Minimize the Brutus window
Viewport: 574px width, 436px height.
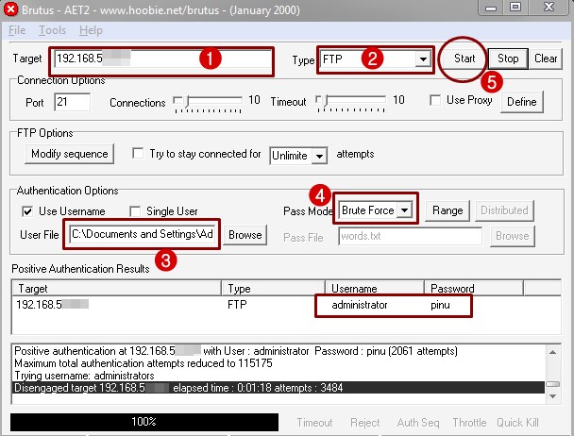[492, 8]
